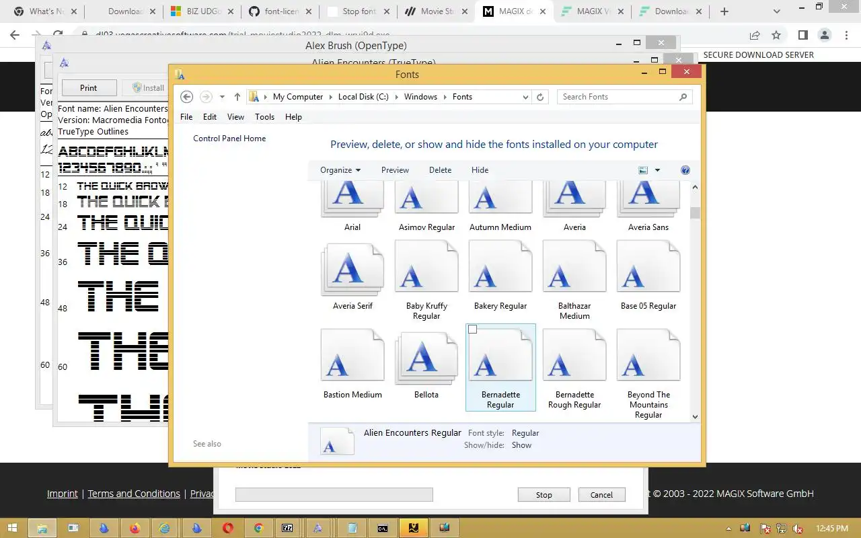This screenshot has height=538, width=861.
Task: Open Chrome tab search chevron
Action: [x=776, y=11]
